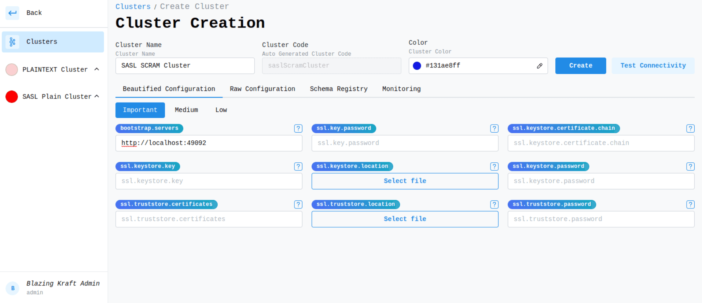The width and height of the screenshot is (702, 303).
Task: Click the blue color swatch #131ae8ff
Action: tap(417, 66)
